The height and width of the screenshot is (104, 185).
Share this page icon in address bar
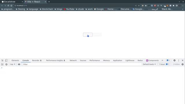click(x=136, y=5)
